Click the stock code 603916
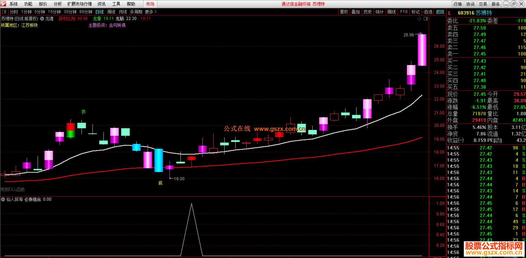Image resolution: width=526 pixels, height=258 pixels. pyautogui.click(x=466, y=13)
